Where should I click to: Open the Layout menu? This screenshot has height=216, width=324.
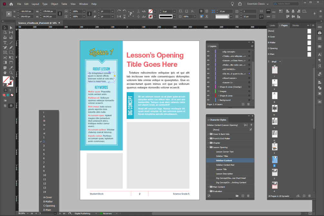(35, 4)
